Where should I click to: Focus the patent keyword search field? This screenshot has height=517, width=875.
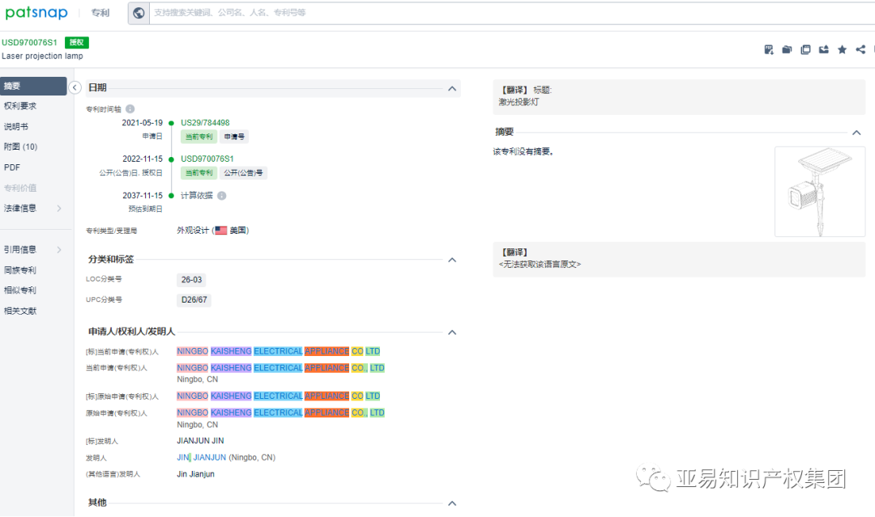tap(510, 13)
